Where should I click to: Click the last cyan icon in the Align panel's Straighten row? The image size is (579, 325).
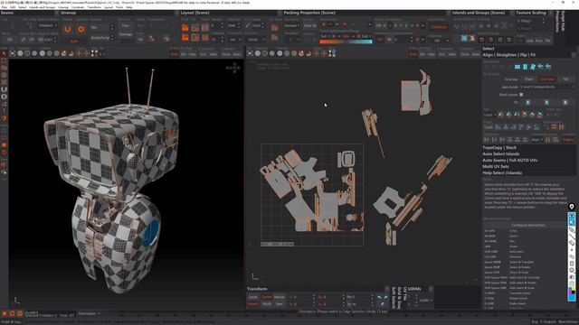tap(548, 67)
